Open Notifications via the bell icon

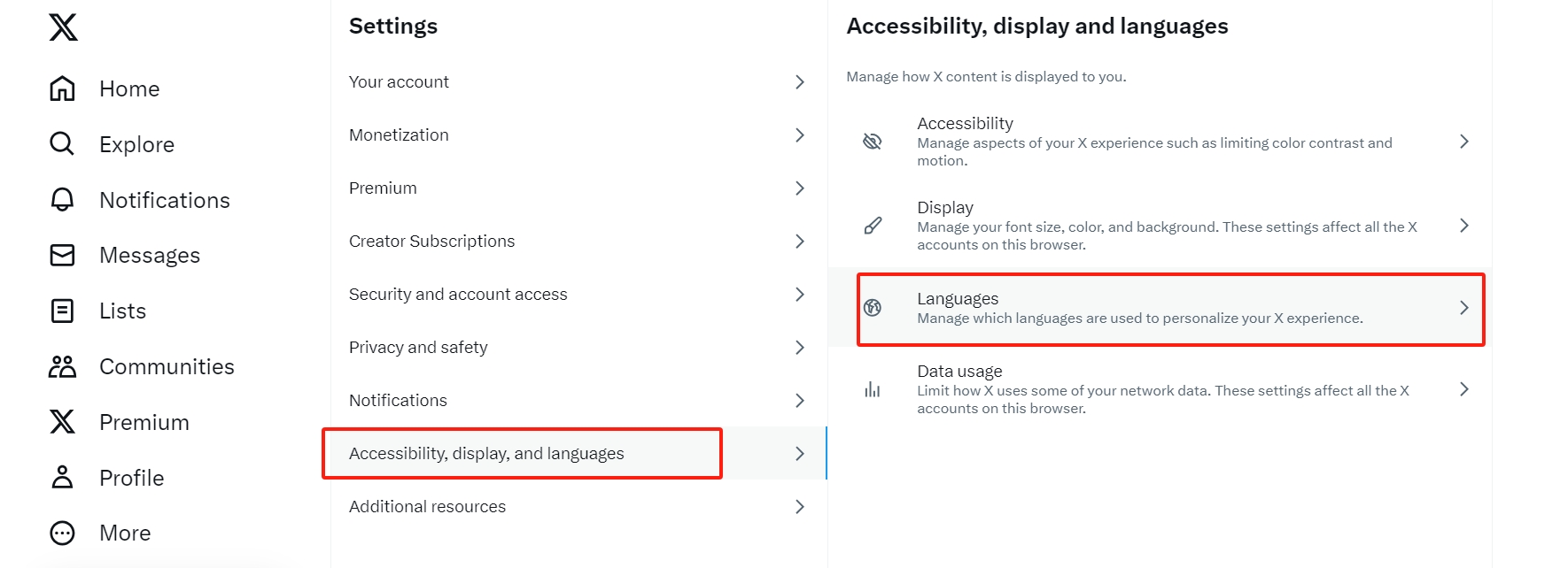point(62,200)
